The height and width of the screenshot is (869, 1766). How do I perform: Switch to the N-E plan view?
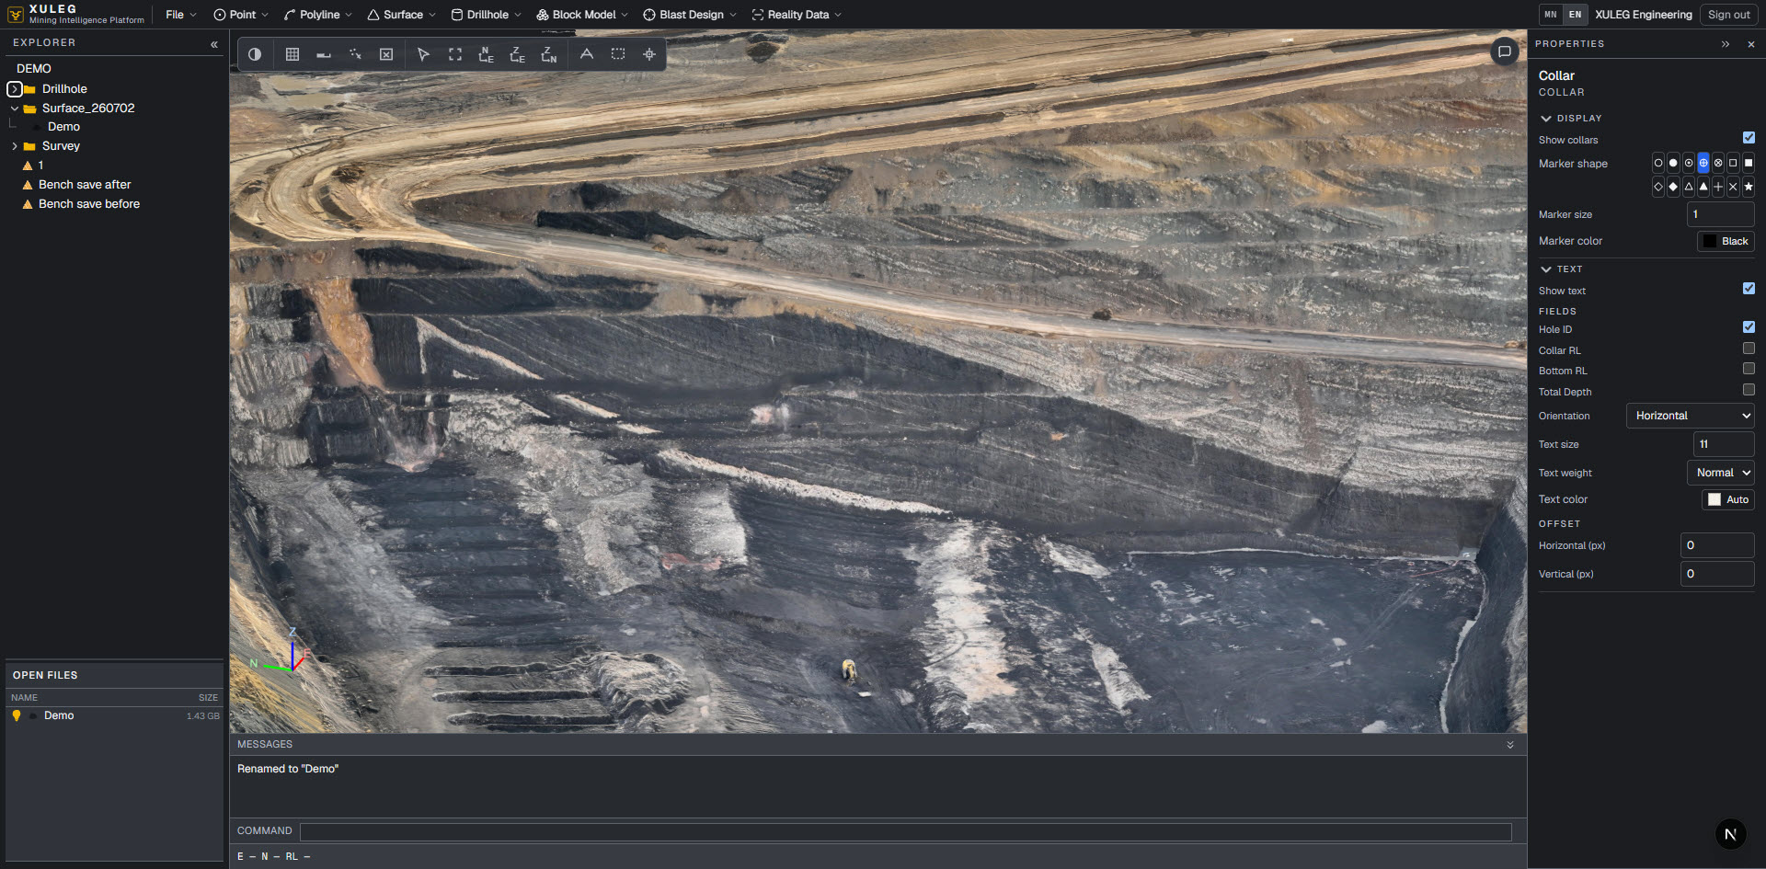click(486, 54)
